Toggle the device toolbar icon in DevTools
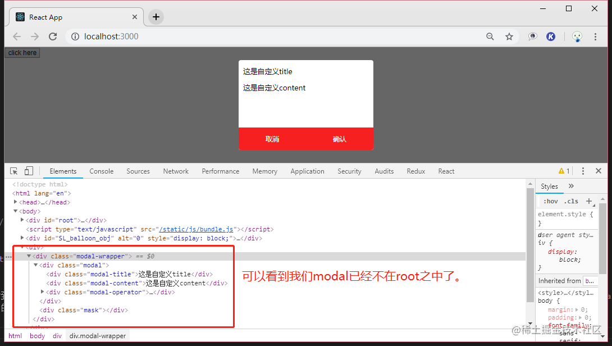This screenshot has width=612, height=346. pyautogui.click(x=29, y=171)
